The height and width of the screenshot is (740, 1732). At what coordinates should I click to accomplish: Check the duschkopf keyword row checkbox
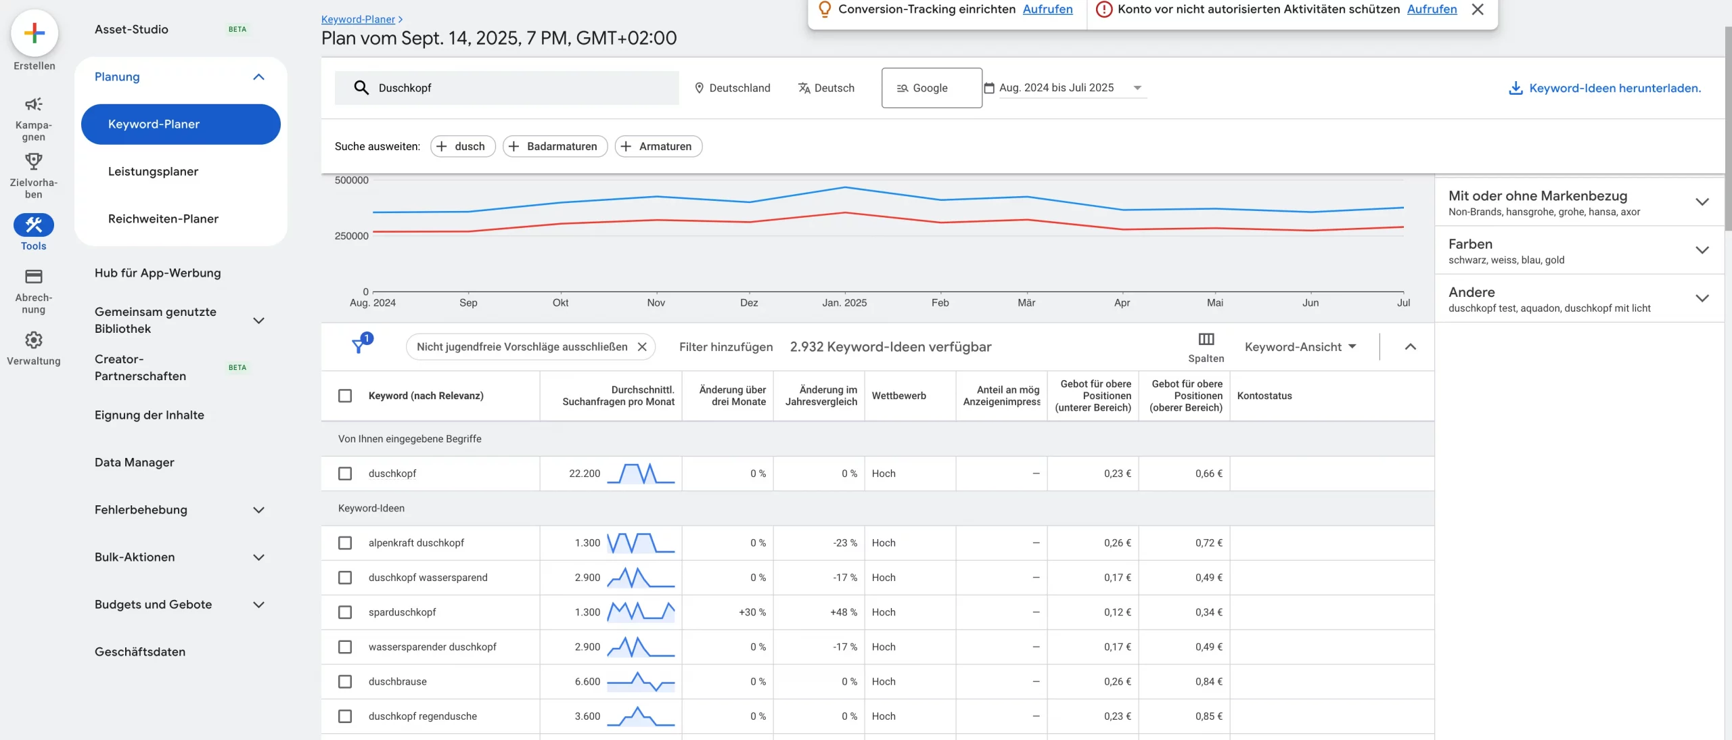(x=346, y=473)
